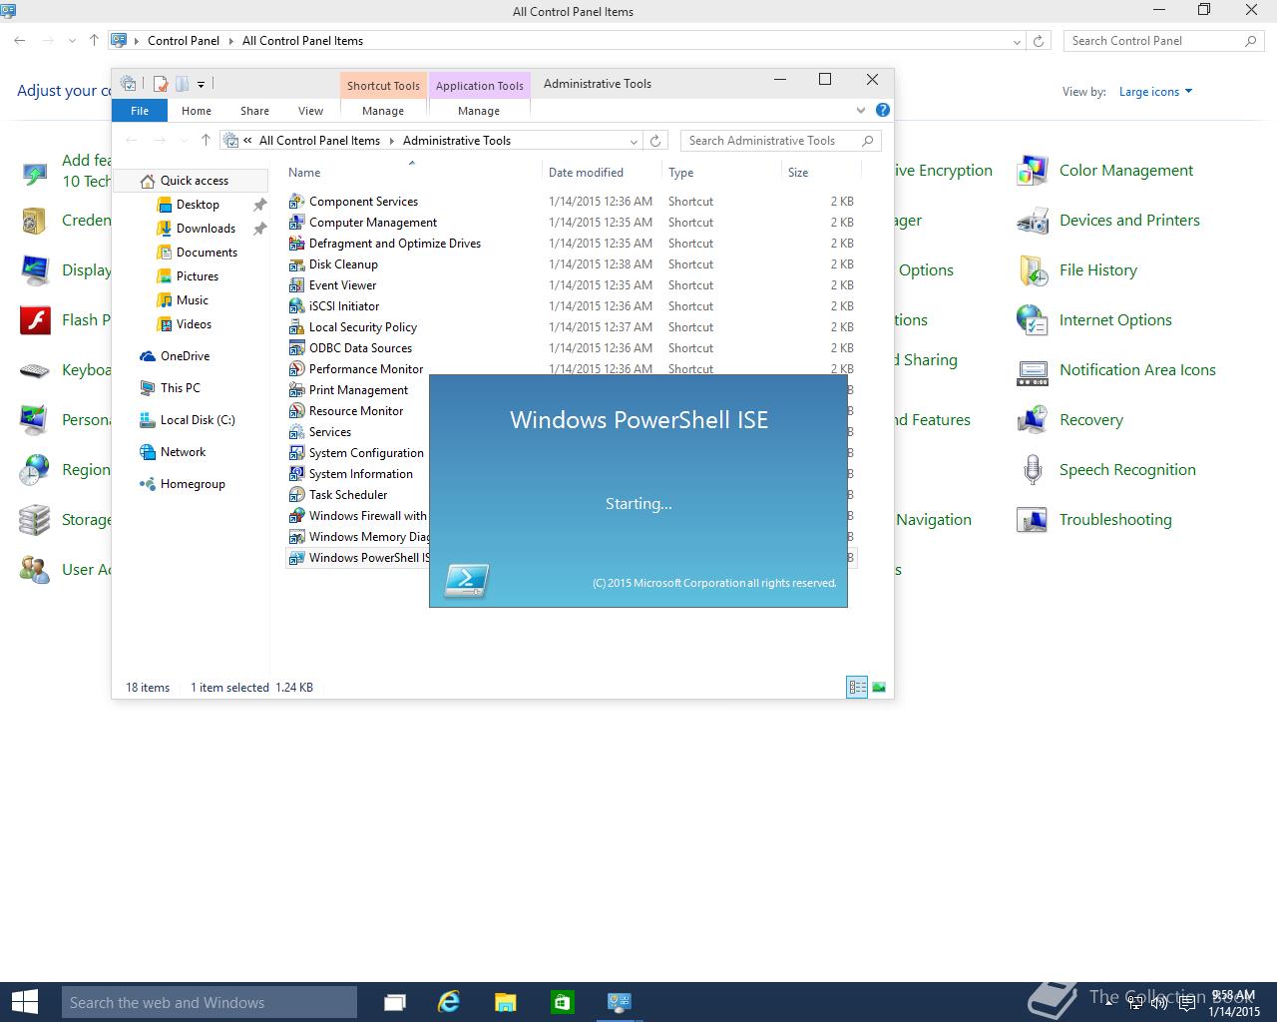Refresh the Administrative Tools folder
1277x1022 pixels.
655,141
